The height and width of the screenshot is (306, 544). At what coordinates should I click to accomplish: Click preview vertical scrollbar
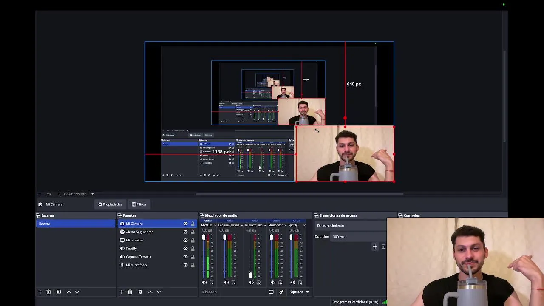coord(504,96)
